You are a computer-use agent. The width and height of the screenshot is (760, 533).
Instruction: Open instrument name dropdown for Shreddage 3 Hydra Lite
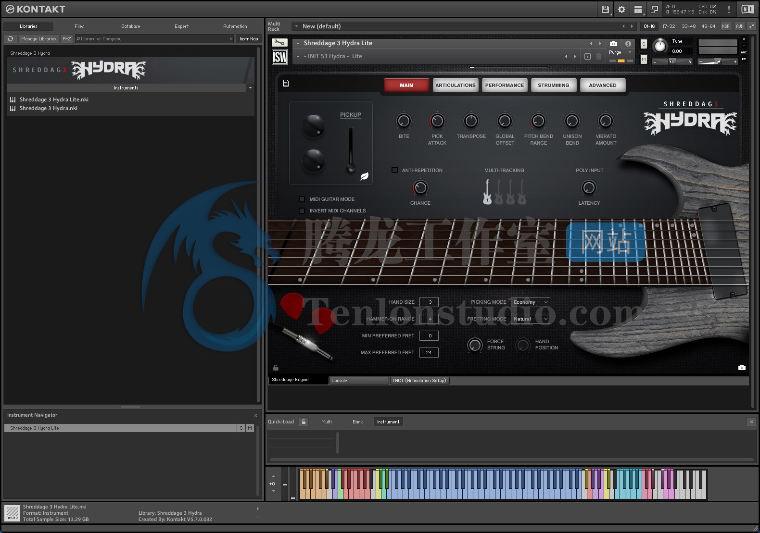[x=298, y=43]
